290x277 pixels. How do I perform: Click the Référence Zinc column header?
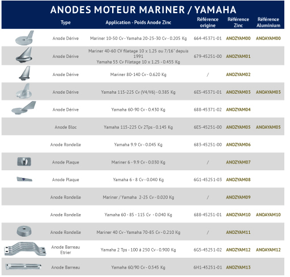click(x=238, y=22)
